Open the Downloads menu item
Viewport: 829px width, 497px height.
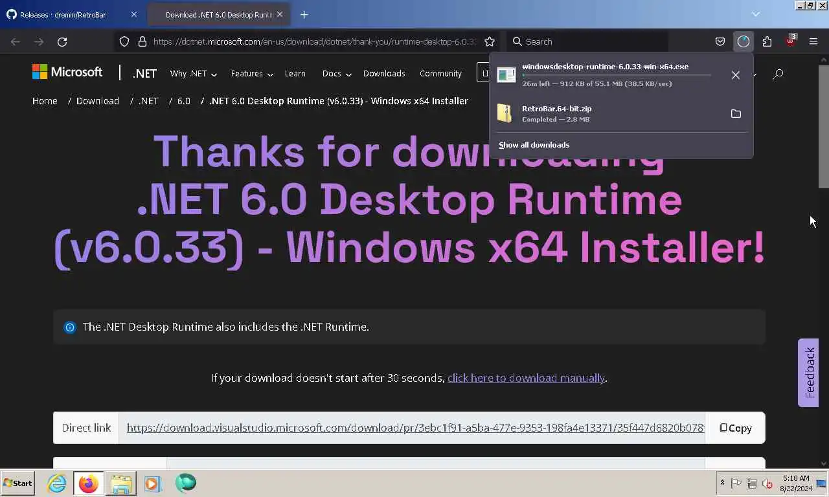384,74
